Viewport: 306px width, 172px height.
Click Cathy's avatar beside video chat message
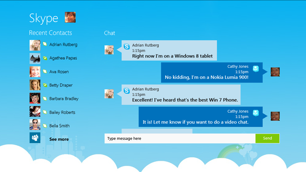(275, 116)
